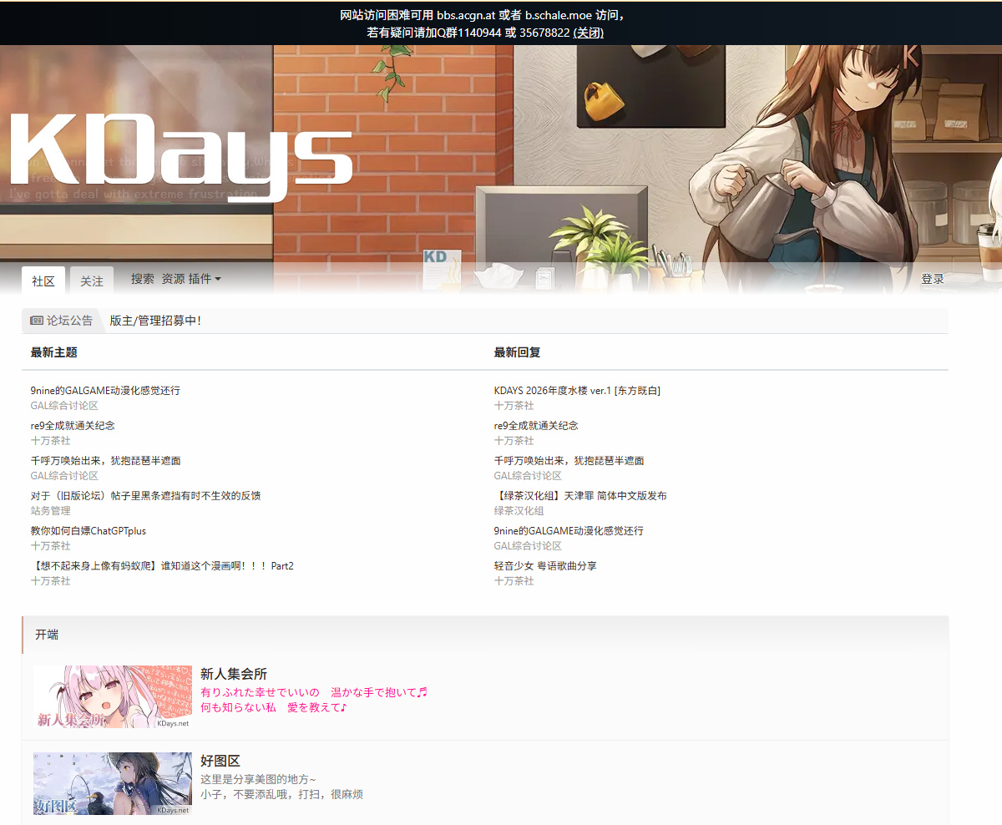The height and width of the screenshot is (825, 1002).
Task: Click the KDays site logo
Action: (x=179, y=149)
